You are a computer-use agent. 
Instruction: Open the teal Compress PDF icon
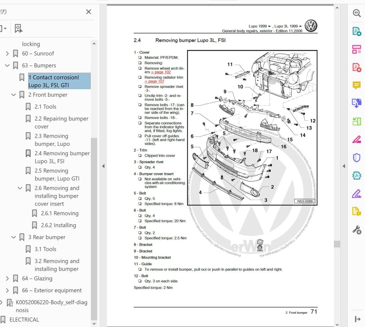coord(356,176)
